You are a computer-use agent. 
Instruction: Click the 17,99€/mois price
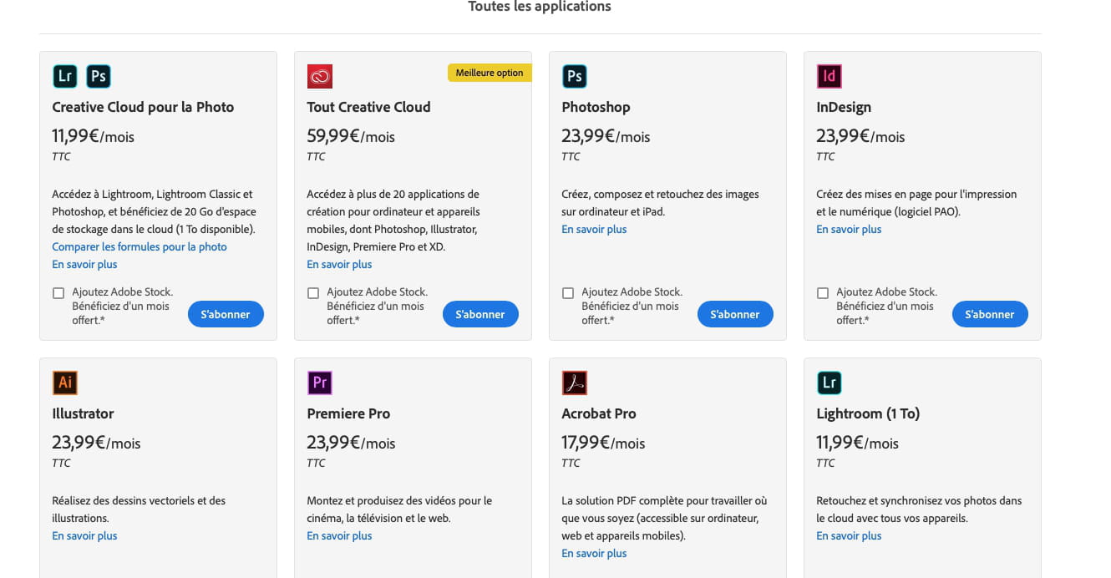pos(603,443)
